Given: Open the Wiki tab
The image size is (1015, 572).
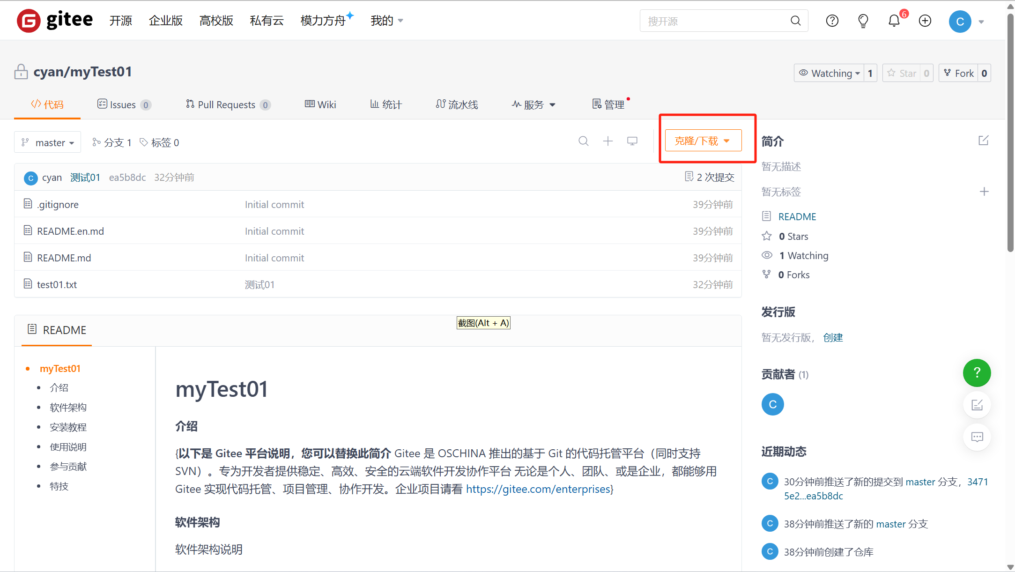Looking at the screenshot, I should tap(320, 104).
